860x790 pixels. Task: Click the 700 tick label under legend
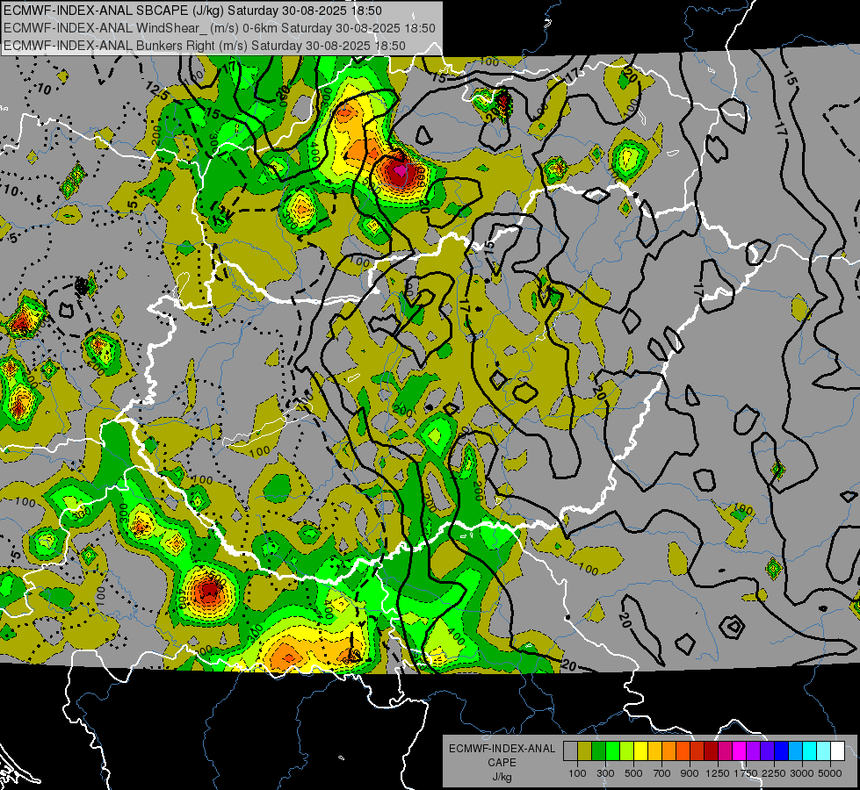661,773
